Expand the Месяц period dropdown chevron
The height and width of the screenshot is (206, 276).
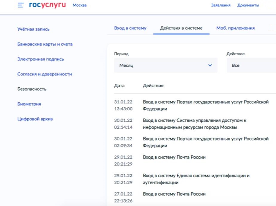pyautogui.click(x=210, y=65)
